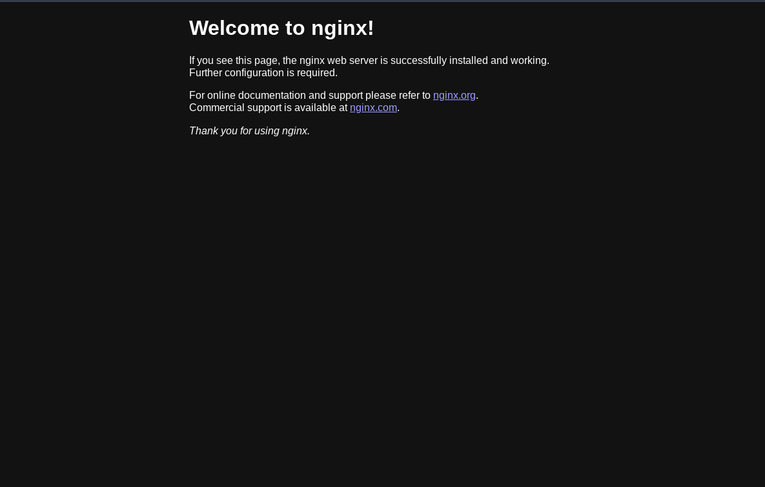Viewport: 765px width, 487px height.
Task: Click the word 'nginx!' in the heading
Action: [x=343, y=28]
